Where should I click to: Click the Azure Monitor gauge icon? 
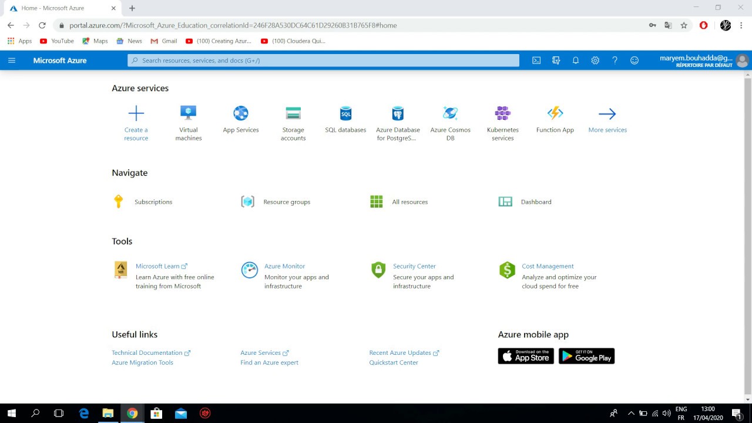point(250,270)
